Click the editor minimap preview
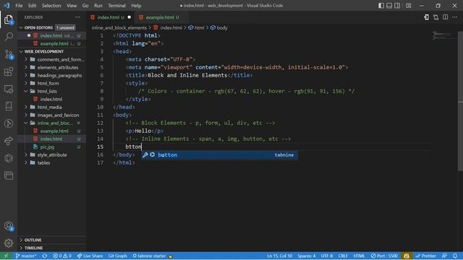463x260 pixels. coord(443,35)
